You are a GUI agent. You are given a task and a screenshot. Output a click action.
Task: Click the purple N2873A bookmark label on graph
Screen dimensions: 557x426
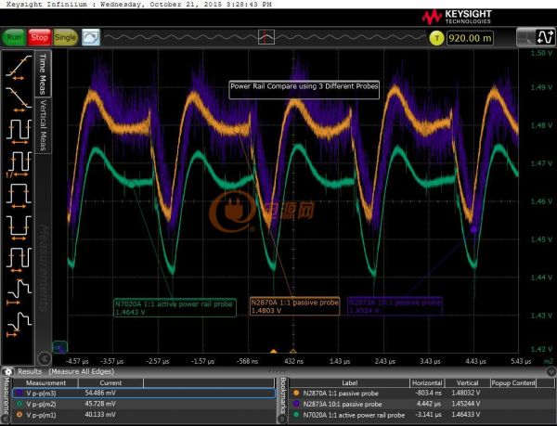395,306
